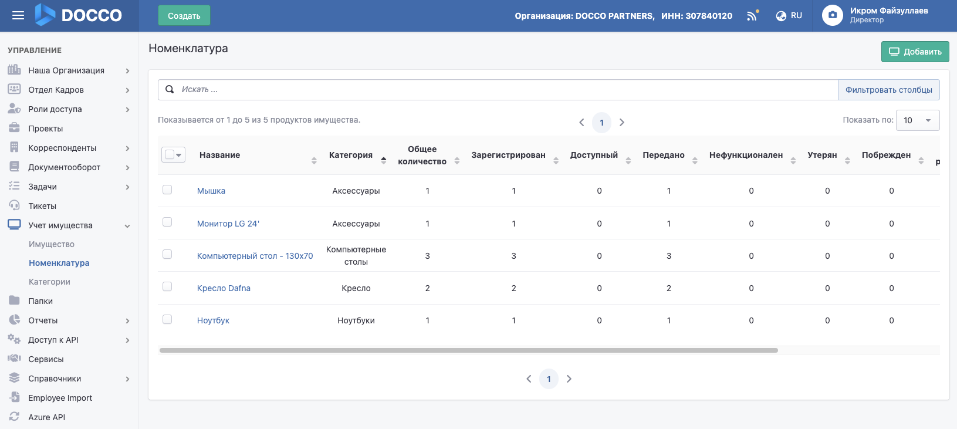Sort by the Название column arrows
The width and height of the screenshot is (957, 429).
click(314, 161)
